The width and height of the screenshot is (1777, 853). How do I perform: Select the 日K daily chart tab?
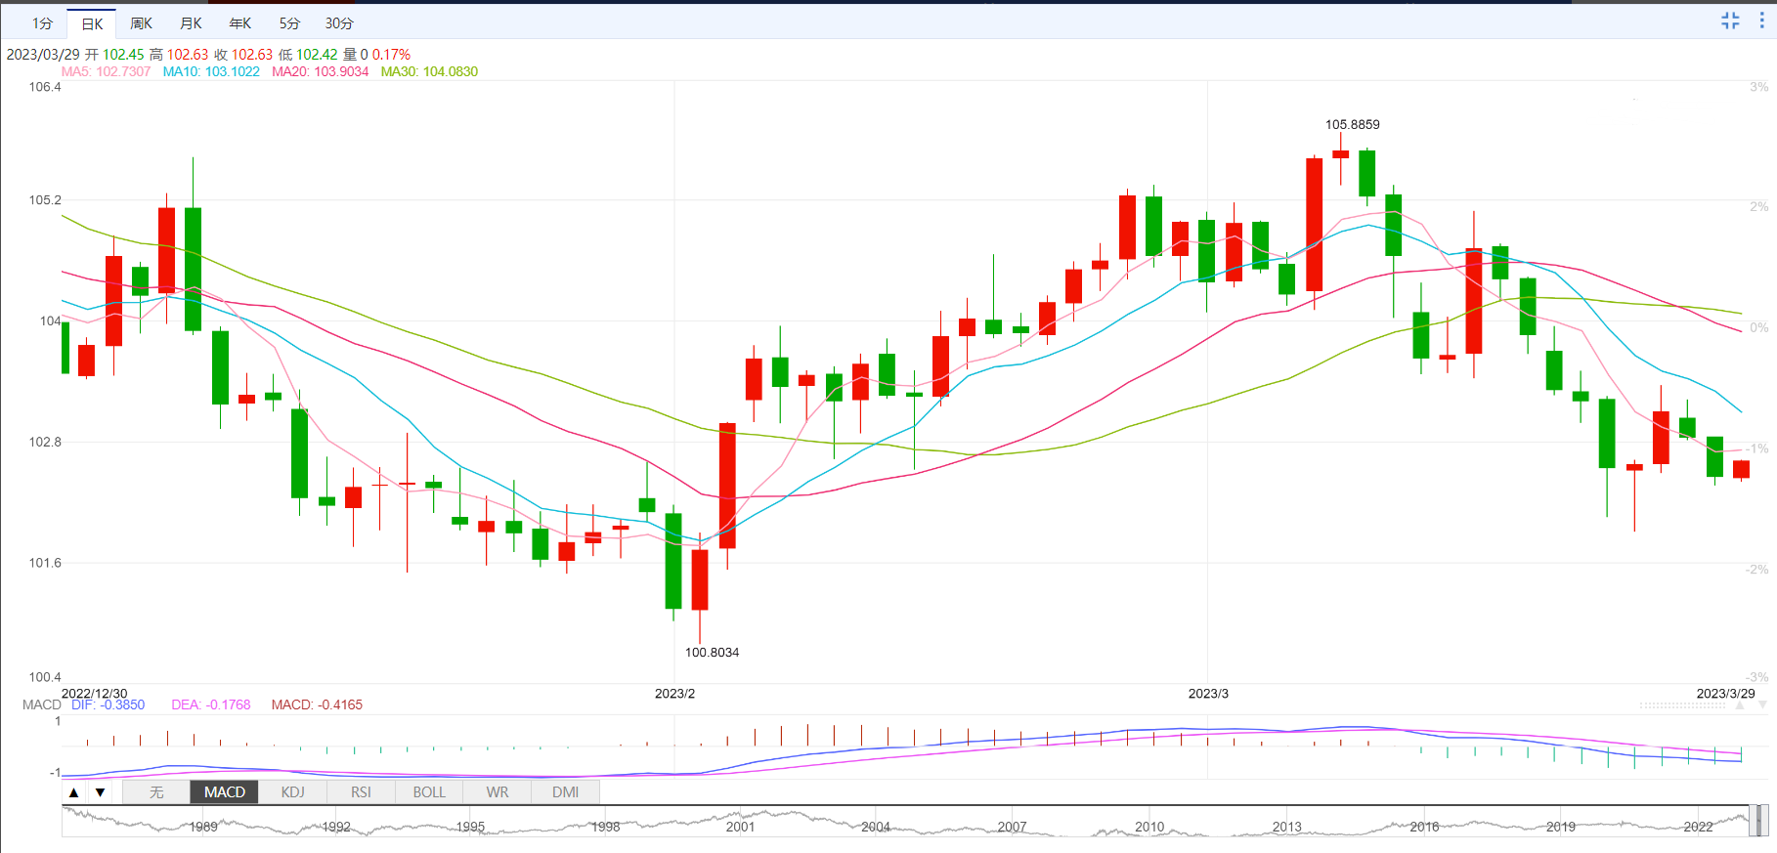[92, 23]
